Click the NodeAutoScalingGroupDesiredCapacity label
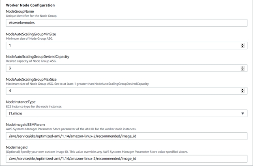253x166 pixels. point(37,56)
